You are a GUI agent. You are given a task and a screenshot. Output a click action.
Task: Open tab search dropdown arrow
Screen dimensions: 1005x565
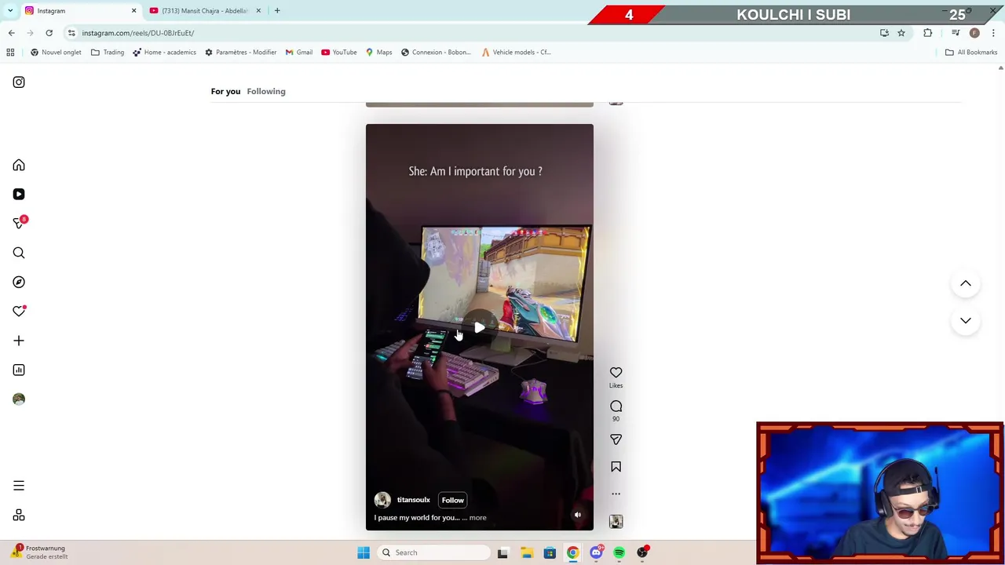(10, 11)
